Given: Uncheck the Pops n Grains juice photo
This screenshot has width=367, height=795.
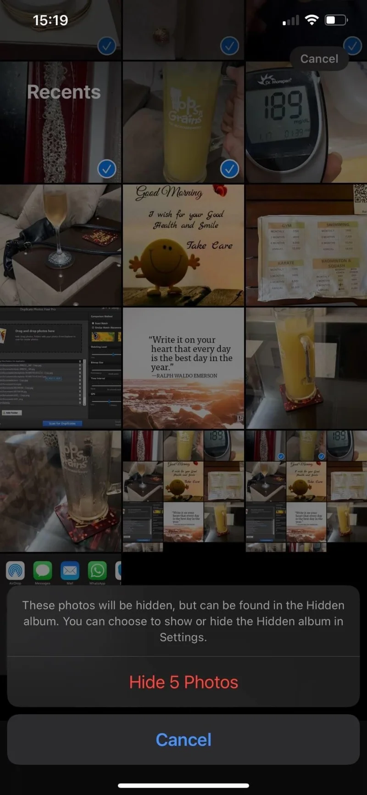Looking at the screenshot, I should pos(229,169).
